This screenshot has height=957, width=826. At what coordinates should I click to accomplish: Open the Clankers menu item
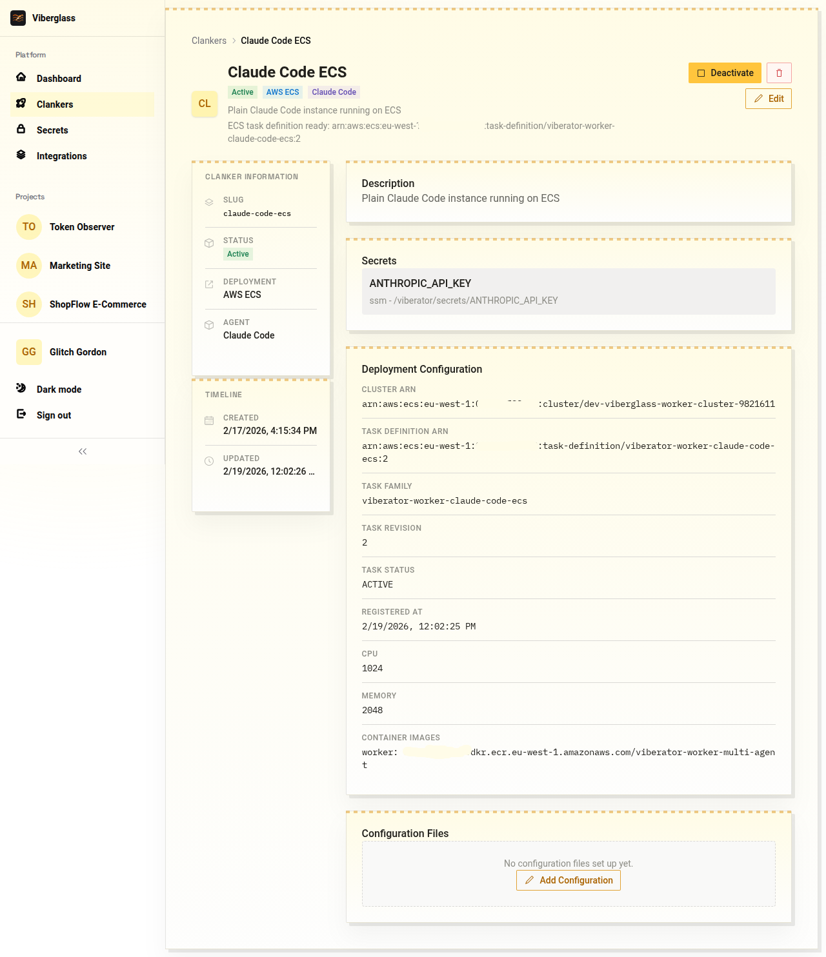(55, 104)
